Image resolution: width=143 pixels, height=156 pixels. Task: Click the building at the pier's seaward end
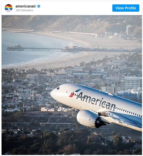[18, 46]
